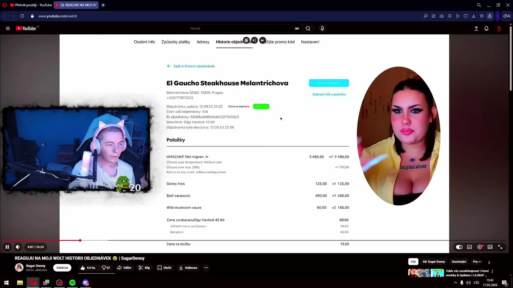
Task: Select the 'Od: Sugar Denny' filter chip
Action: (434, 262)
